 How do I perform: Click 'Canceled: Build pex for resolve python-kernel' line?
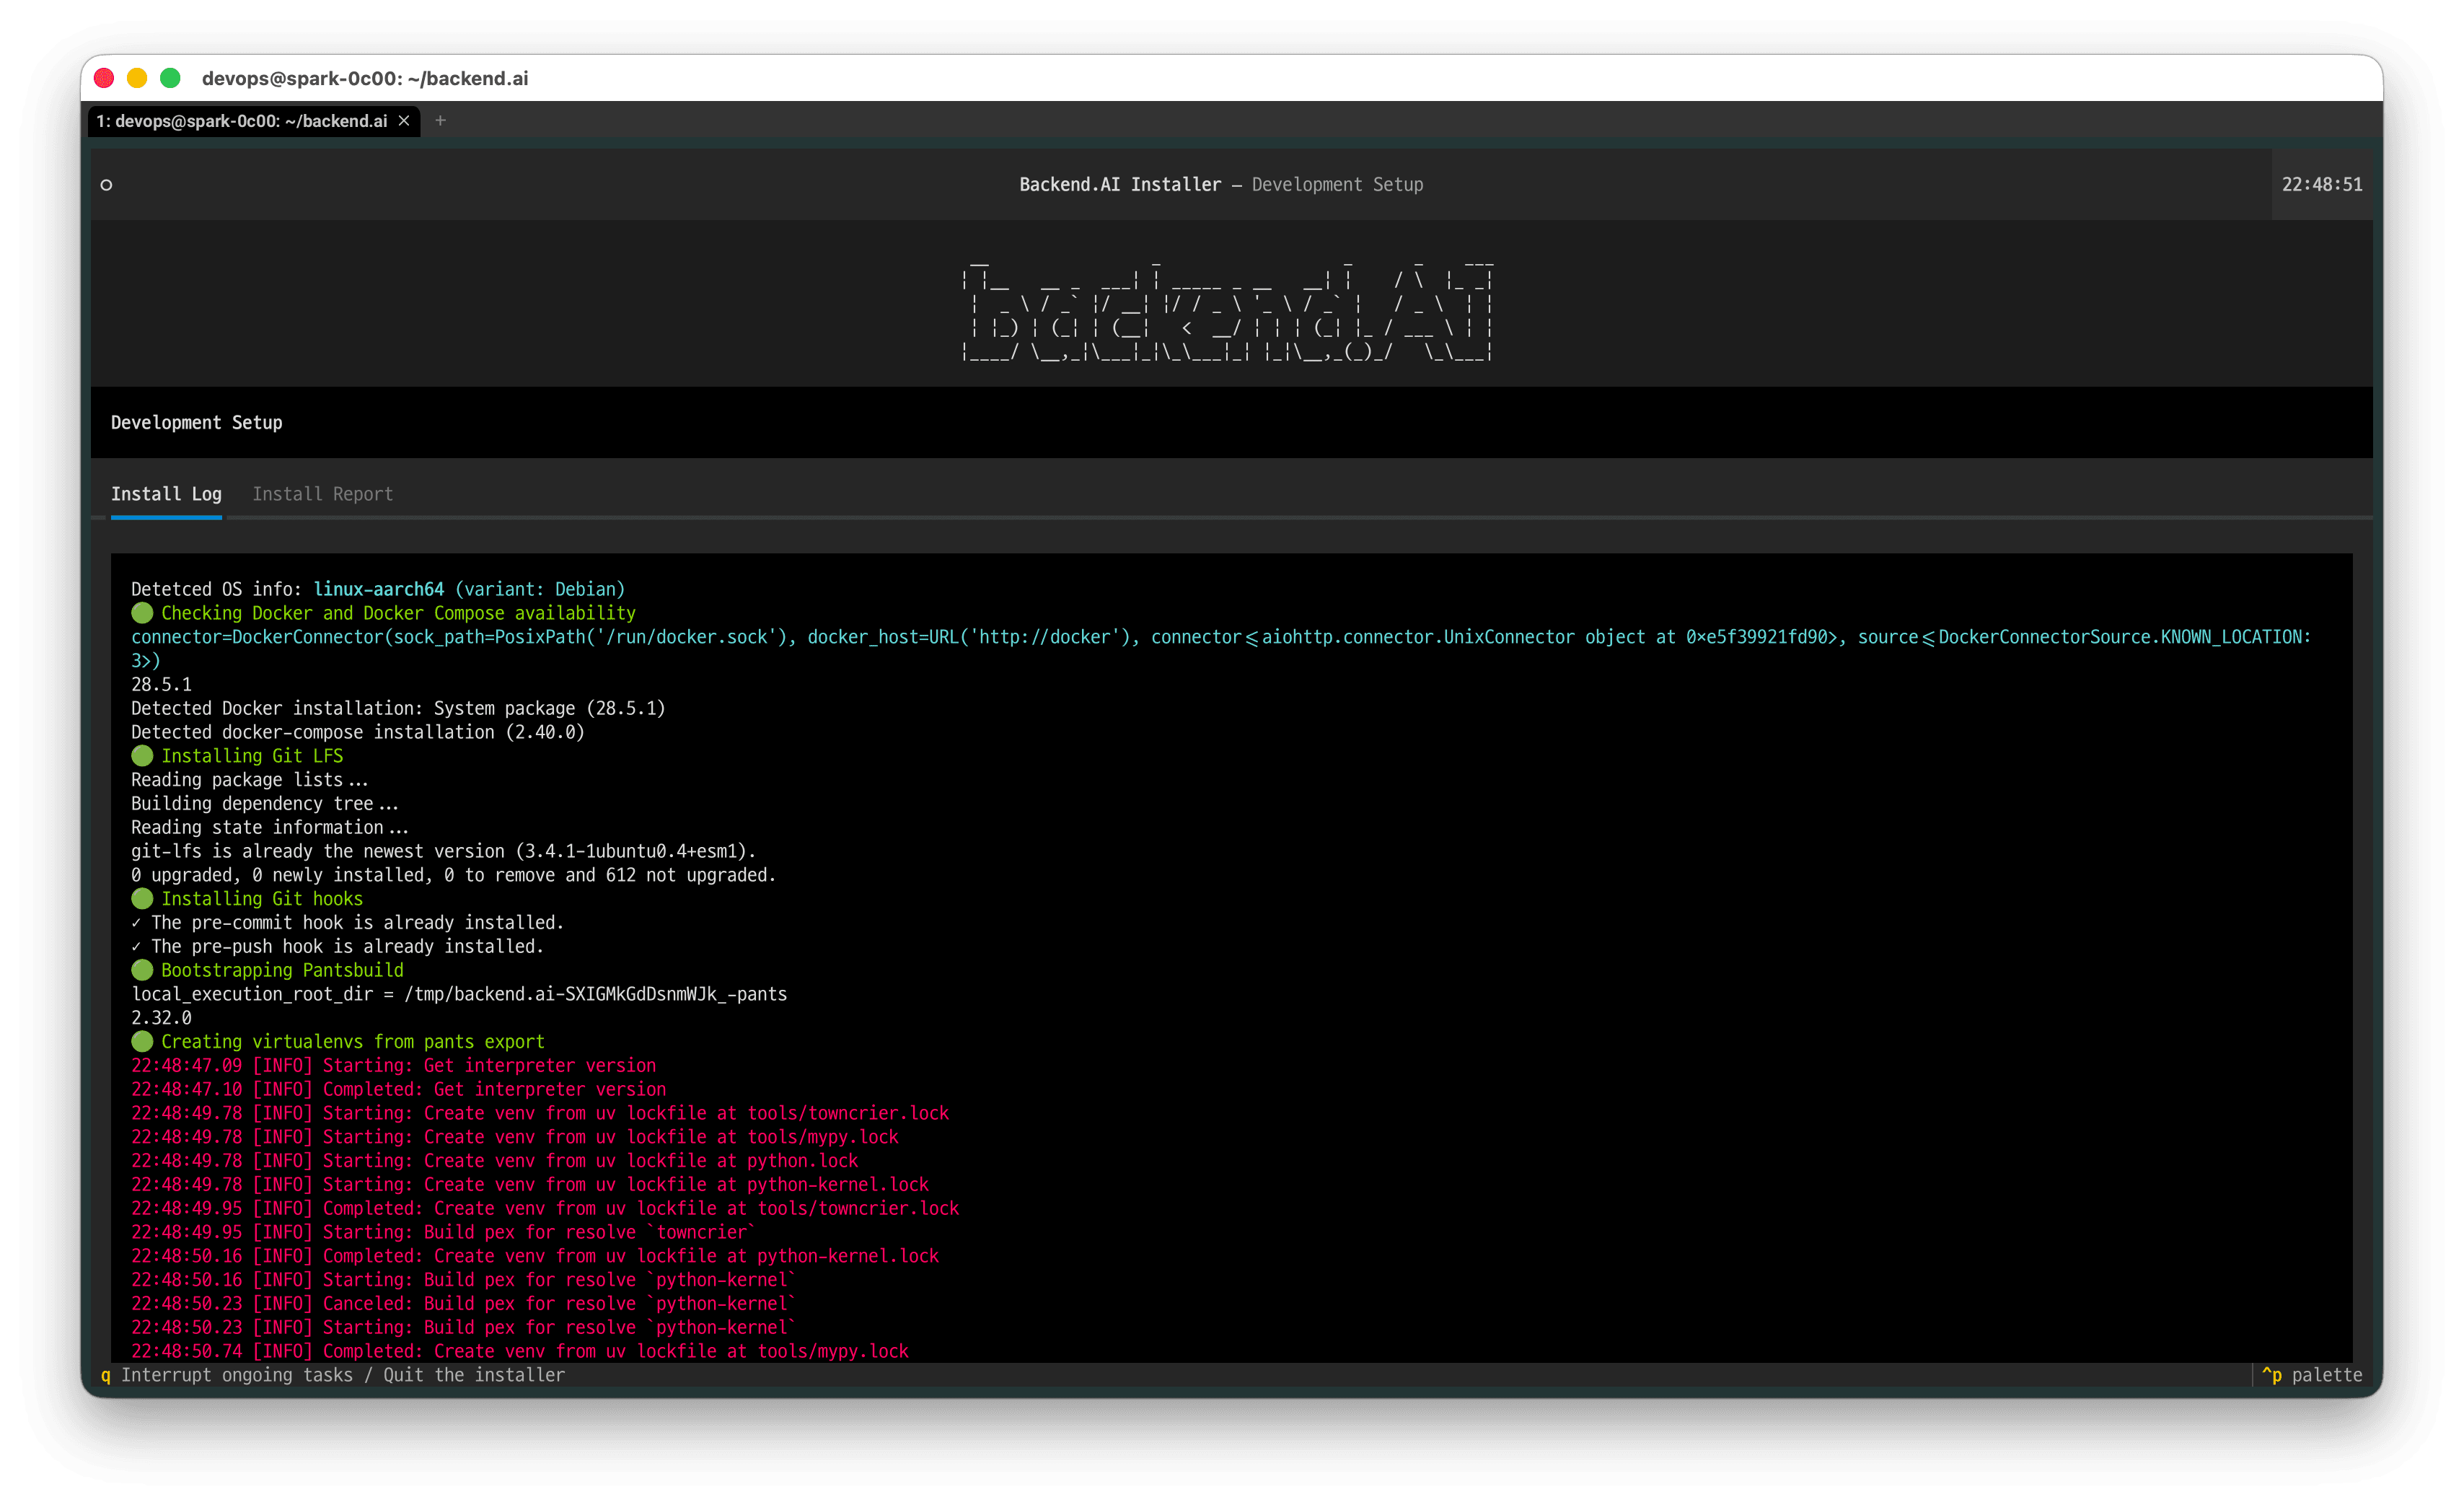pyautogui.click(x=464, y=1304)
